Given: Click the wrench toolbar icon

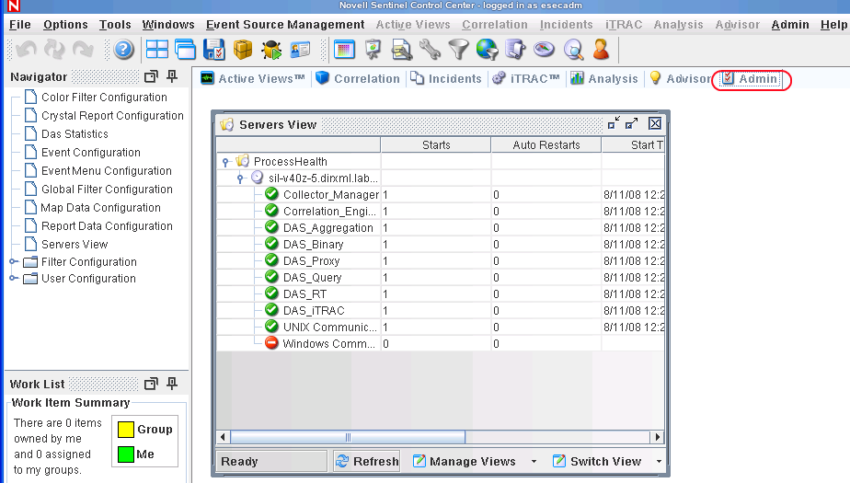Looking at the screenshot, I should tap(430, 50).
